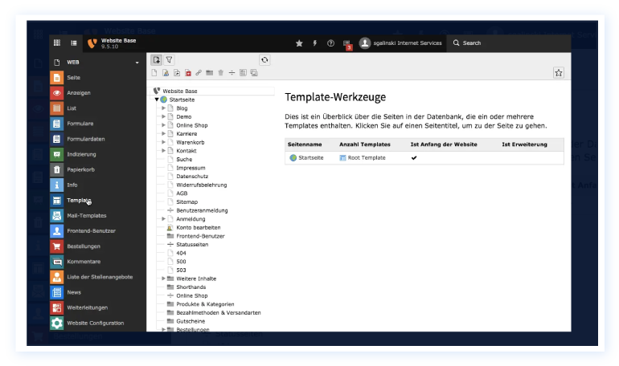
Task: Toggle the page tree list icon
Action: [74, 43]
